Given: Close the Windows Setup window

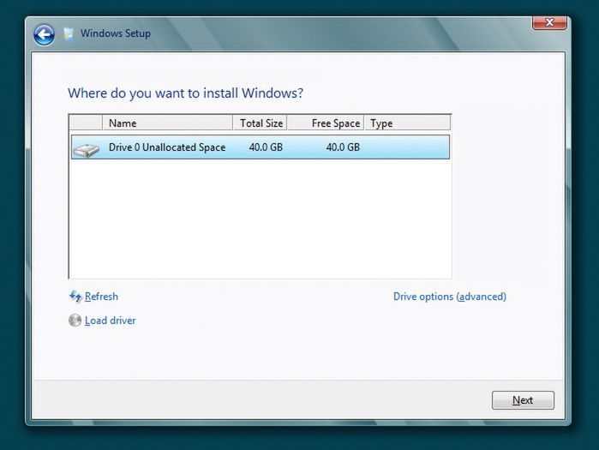Looking at the screenshot, I should (549, 22).
